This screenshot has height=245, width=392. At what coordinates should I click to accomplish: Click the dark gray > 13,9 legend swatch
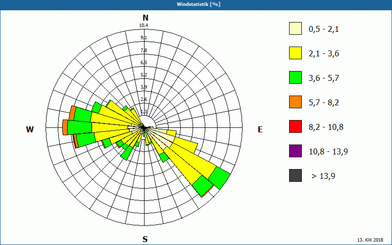295,175
